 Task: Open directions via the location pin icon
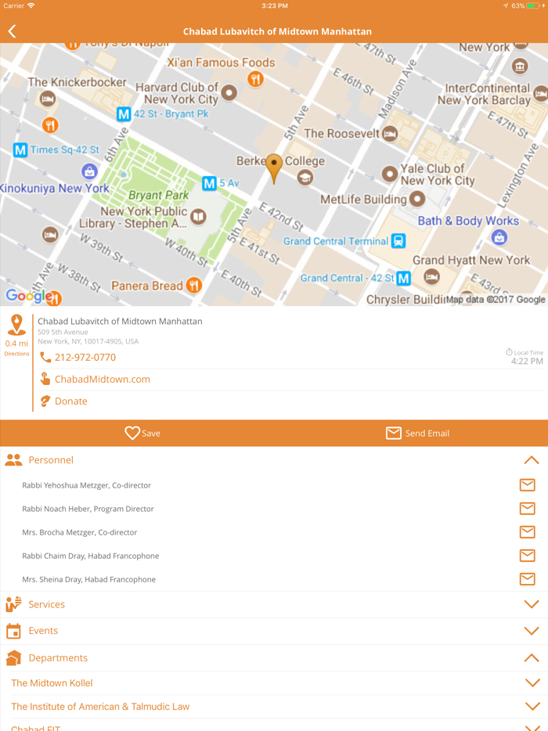(16, 325)
